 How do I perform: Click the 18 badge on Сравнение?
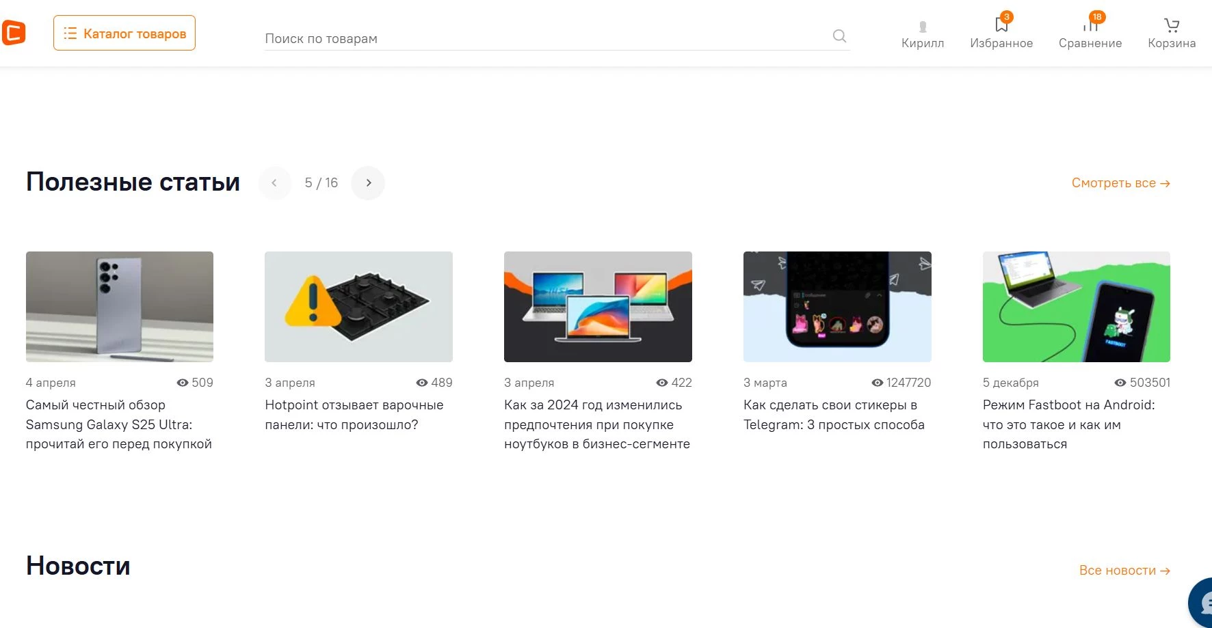(1097, 17)
